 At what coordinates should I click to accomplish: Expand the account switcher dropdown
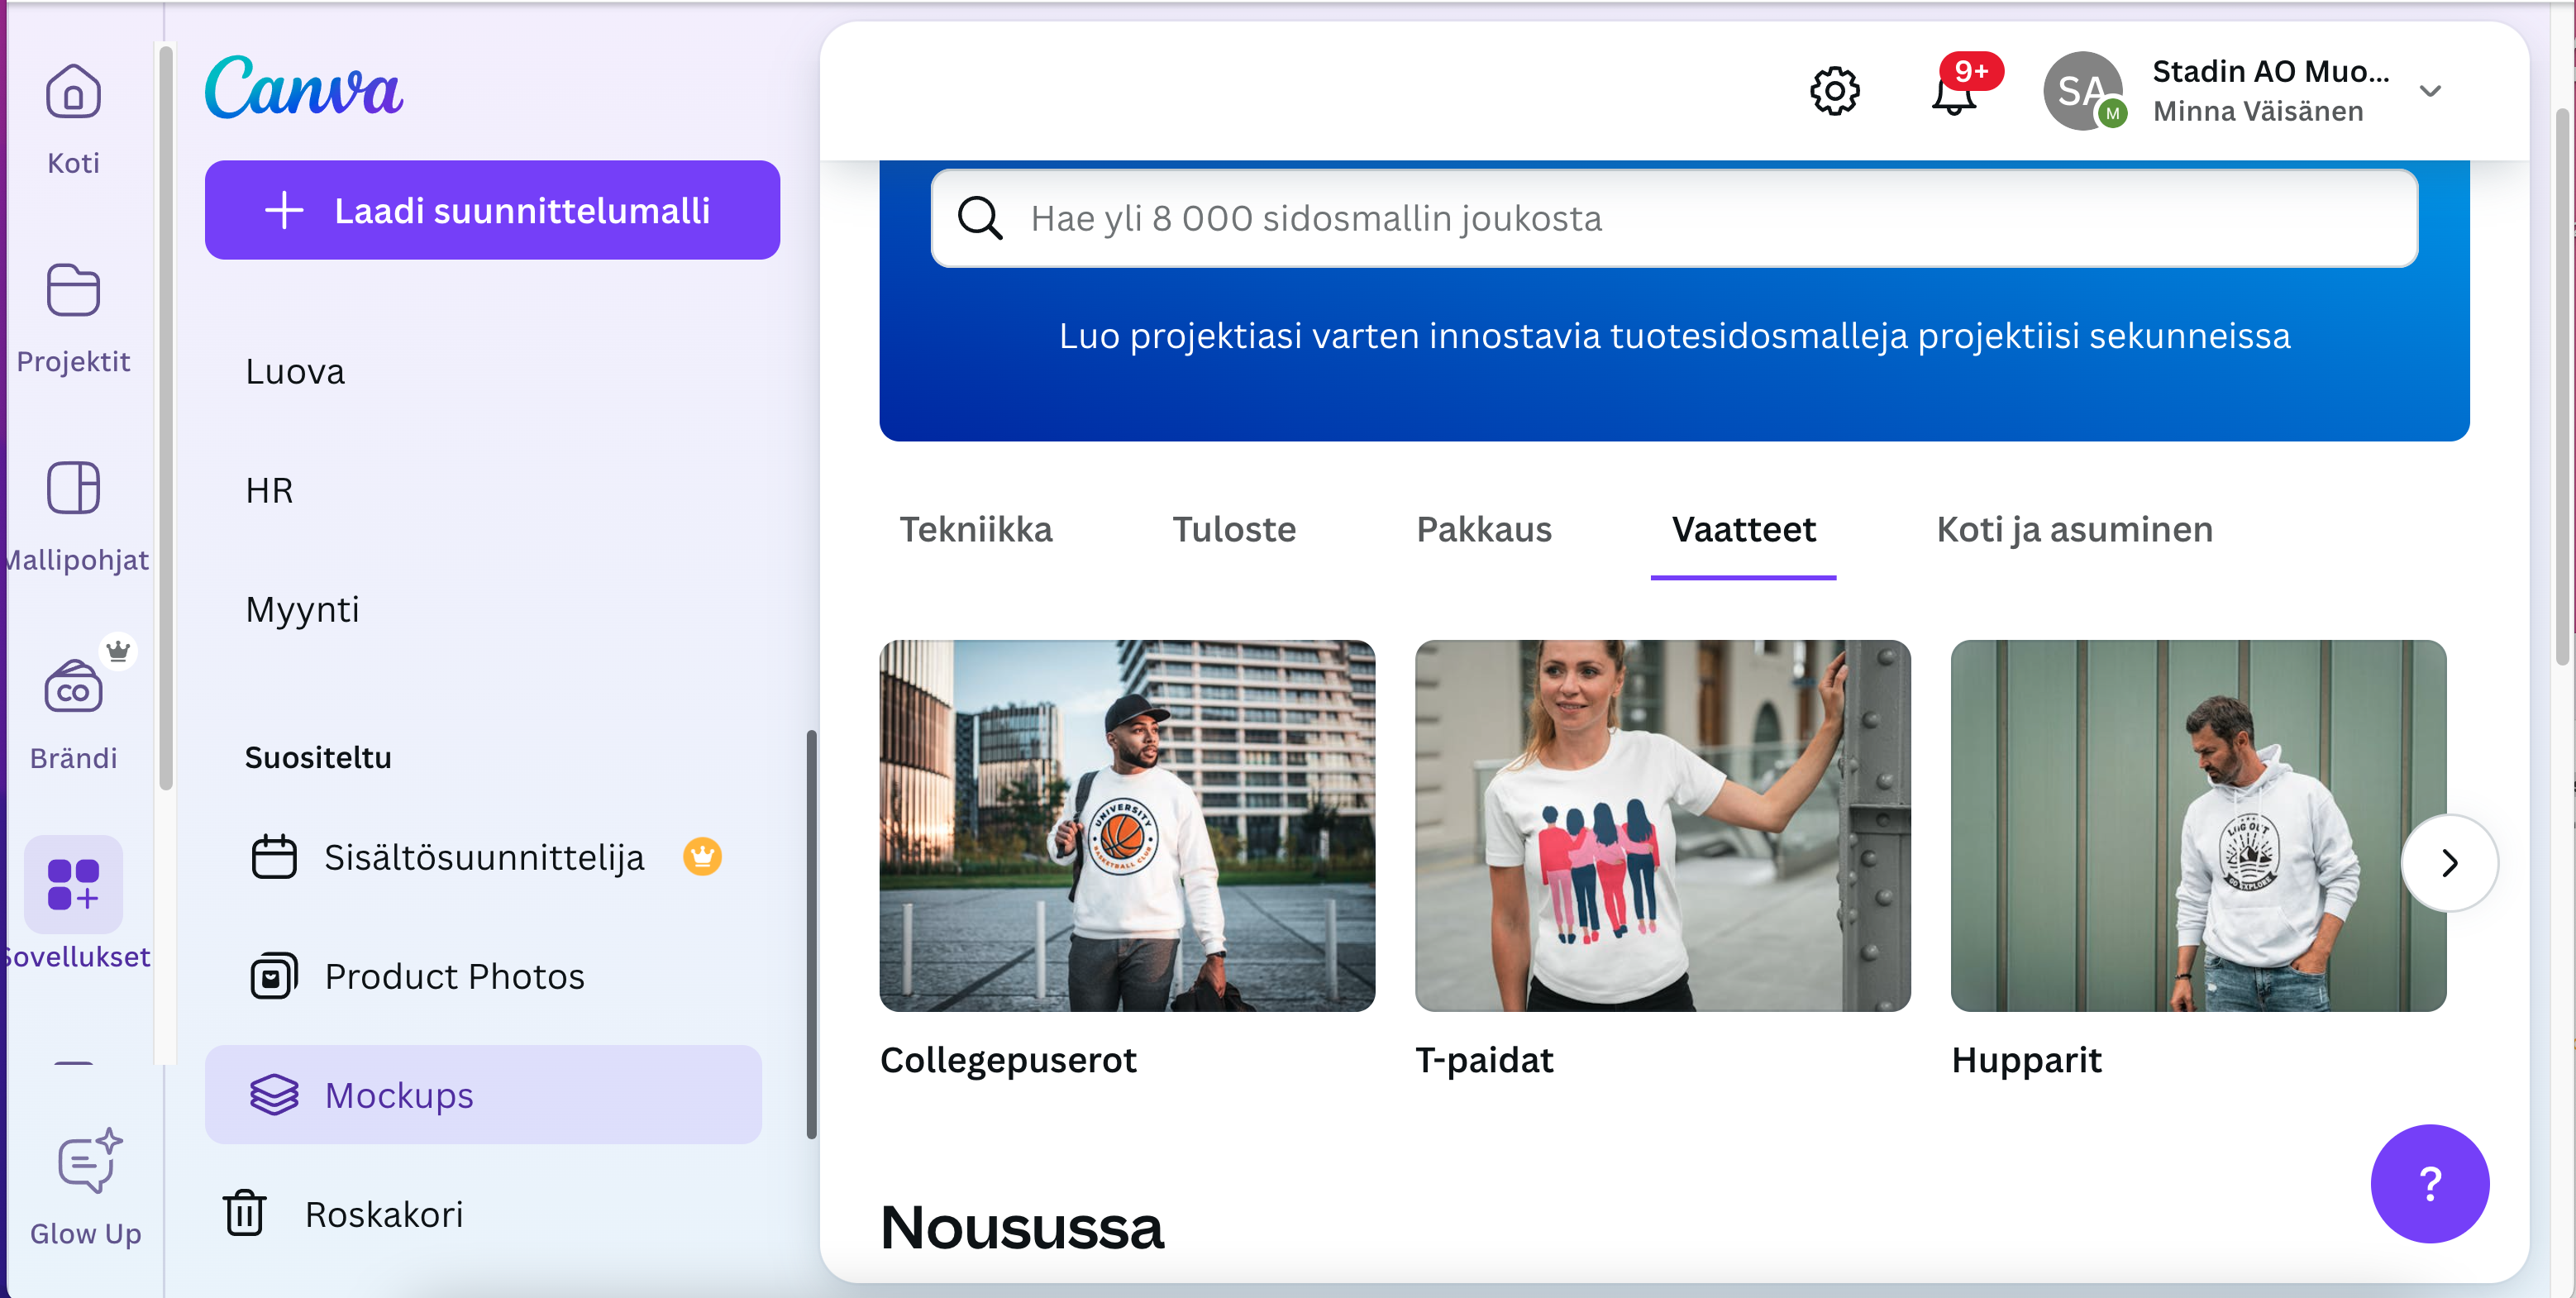coord(2430,92)
